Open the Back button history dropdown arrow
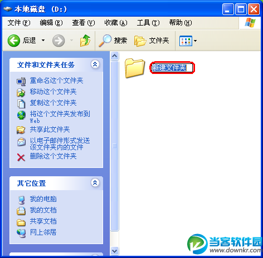Screen dimensions: 263x258 [43, 40]
